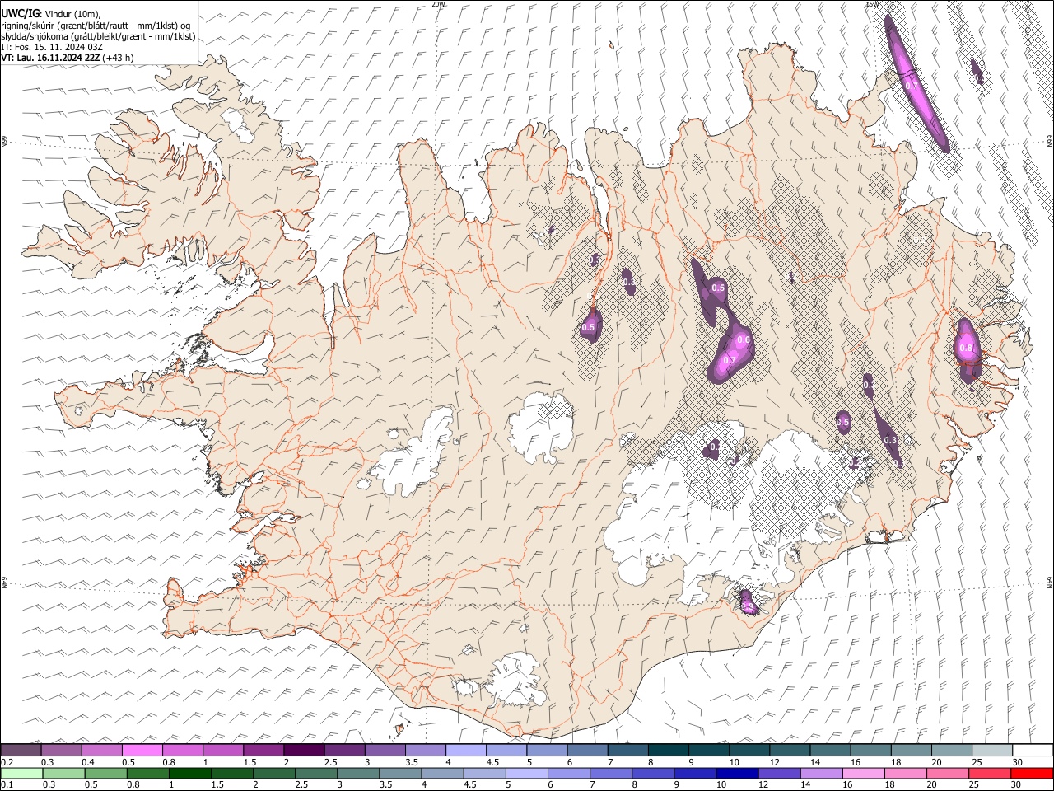Click the violet 3 swatch in the upper legend row
The width and height of the screenshot is (1054, 791).
(385, 750)
